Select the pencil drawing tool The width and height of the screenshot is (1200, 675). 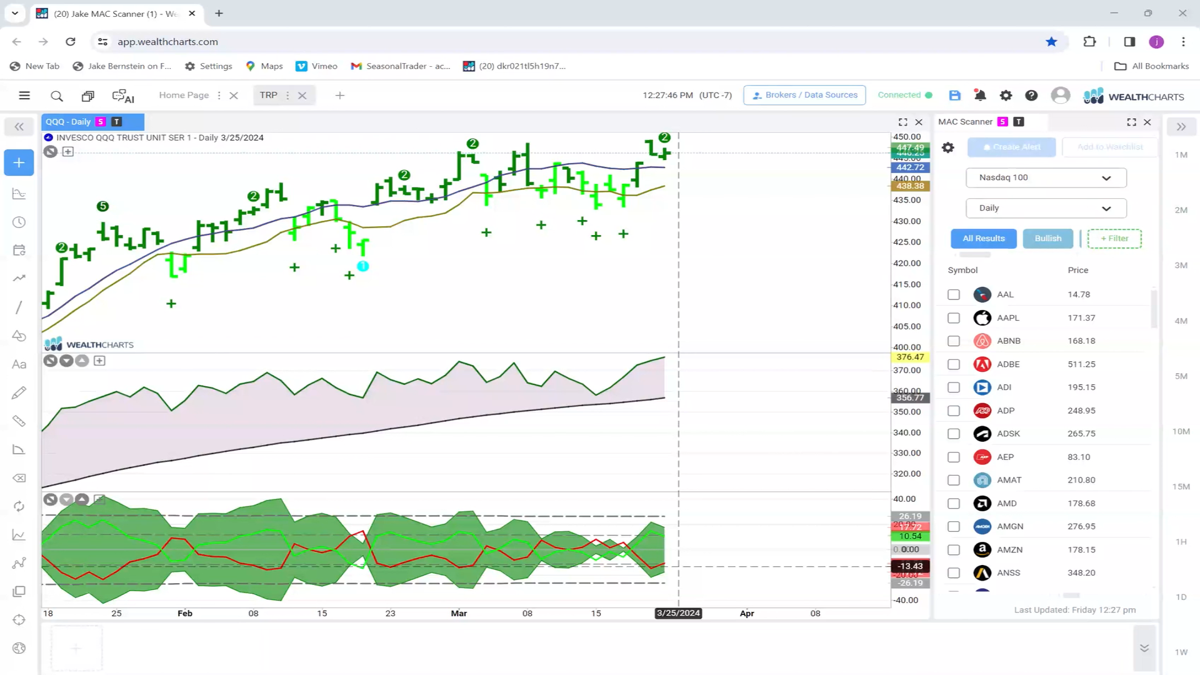click(x=19, y=392)
